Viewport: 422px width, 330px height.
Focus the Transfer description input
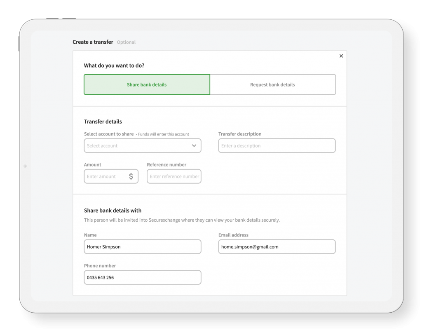(x=277, y=146)
